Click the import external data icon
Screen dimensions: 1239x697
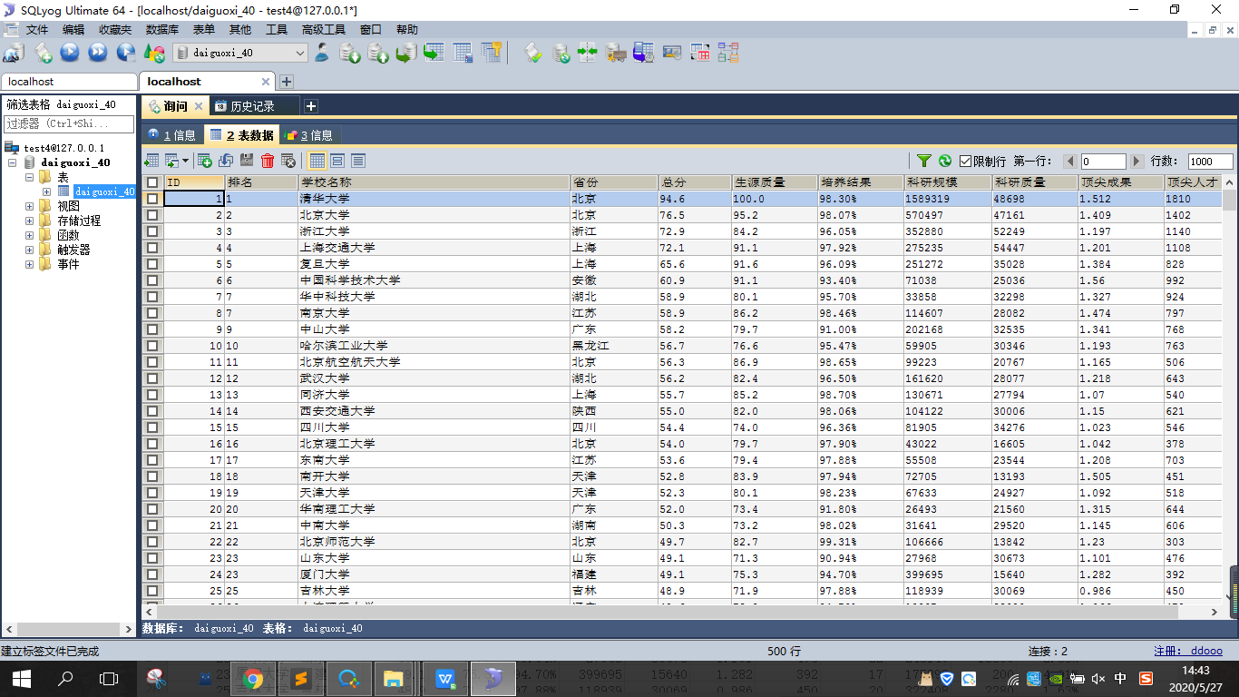(350, 53)
